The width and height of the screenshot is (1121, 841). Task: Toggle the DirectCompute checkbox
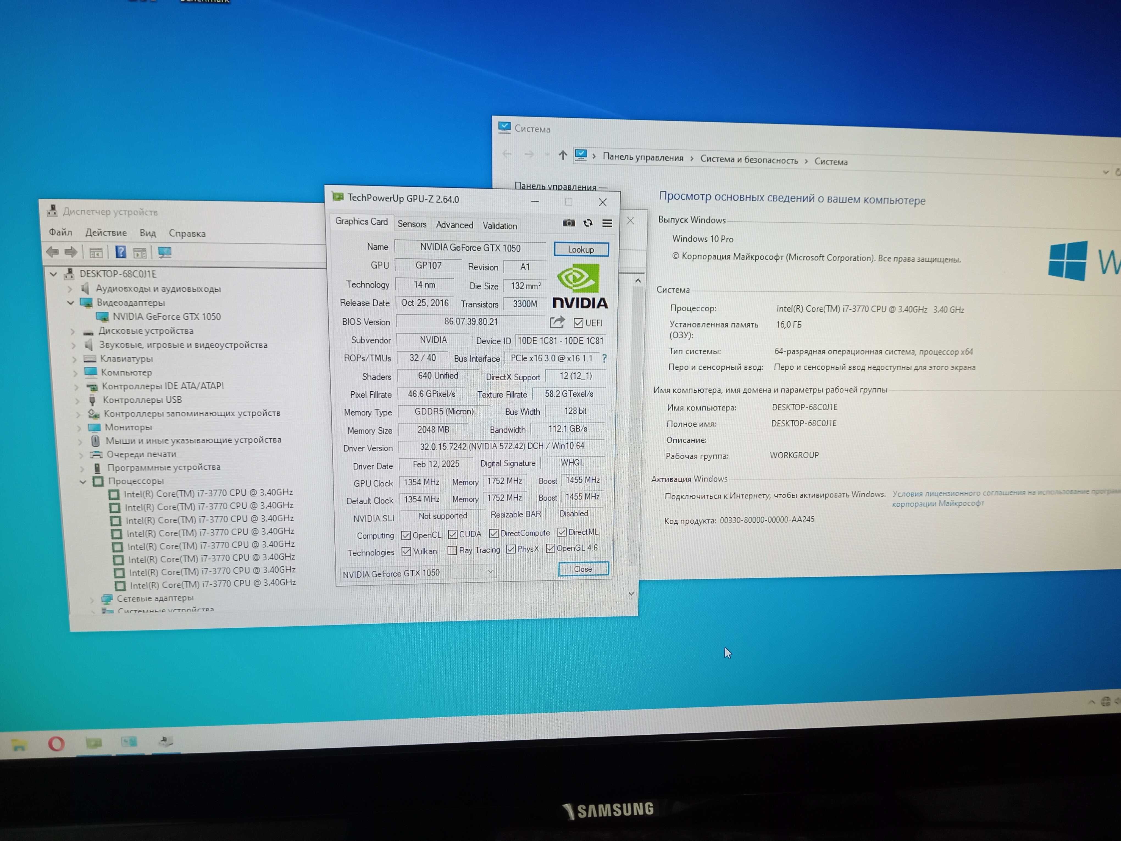pos(494,533)
